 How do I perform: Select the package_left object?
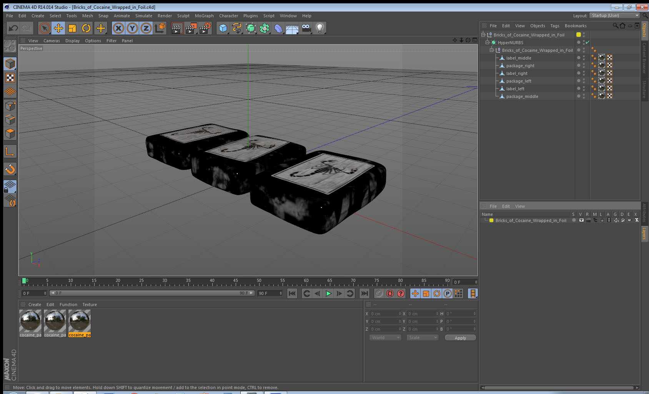coord(519,81)
